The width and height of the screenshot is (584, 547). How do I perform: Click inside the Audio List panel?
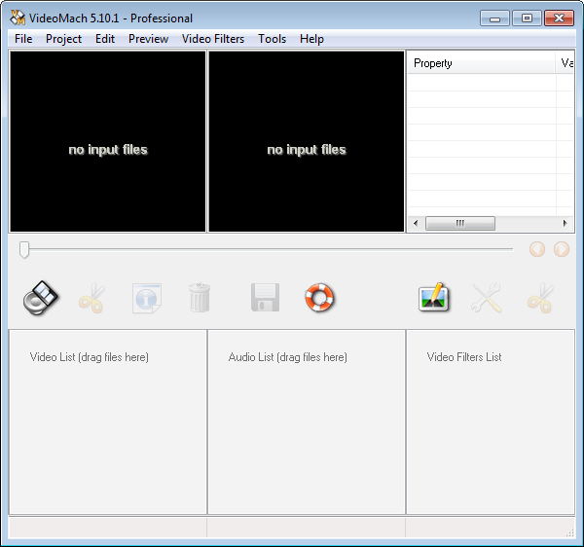pos(306,428)
